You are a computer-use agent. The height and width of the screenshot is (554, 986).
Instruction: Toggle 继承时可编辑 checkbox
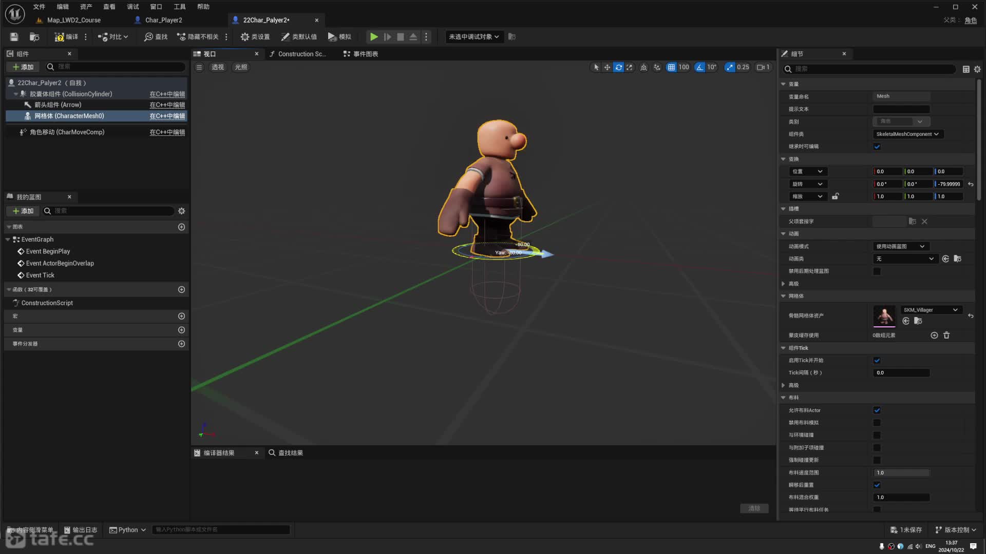pyautogui.click(x=877, y=147)
